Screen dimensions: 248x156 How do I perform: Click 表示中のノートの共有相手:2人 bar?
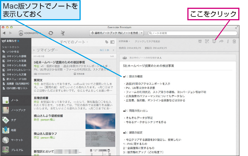[x=178, y=58]
